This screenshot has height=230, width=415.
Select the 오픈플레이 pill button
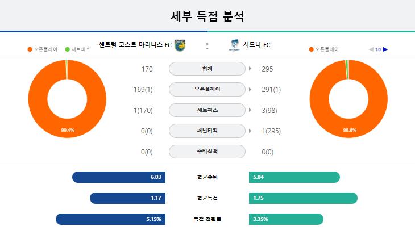pos(208,89)
